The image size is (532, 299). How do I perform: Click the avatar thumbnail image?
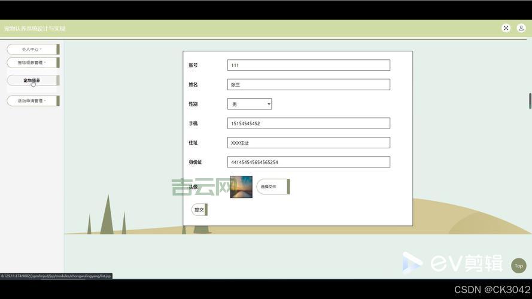tap(241, 187)
